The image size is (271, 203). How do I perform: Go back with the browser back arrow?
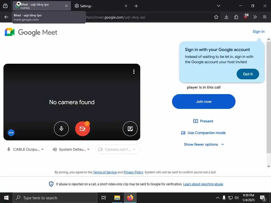coord(6,17)
